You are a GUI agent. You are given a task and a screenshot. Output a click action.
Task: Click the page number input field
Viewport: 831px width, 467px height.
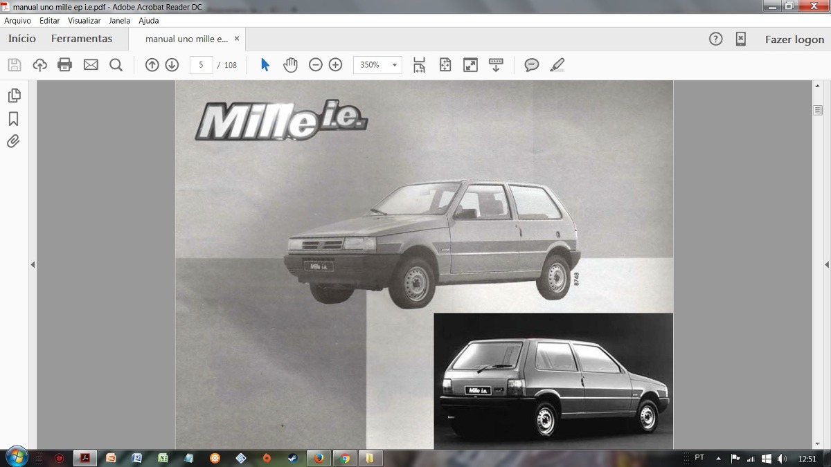coord(201,65)
